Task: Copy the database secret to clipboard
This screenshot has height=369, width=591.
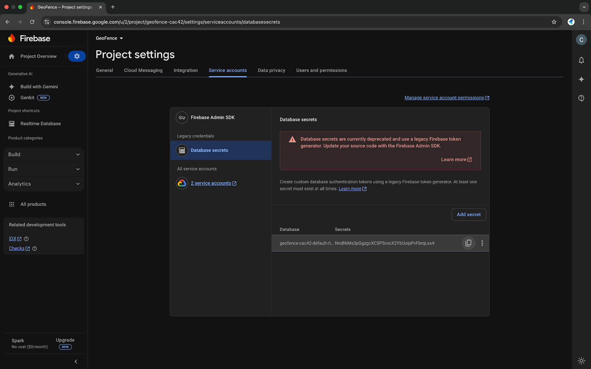Action: pyautogui.click(x=468, y=243)
